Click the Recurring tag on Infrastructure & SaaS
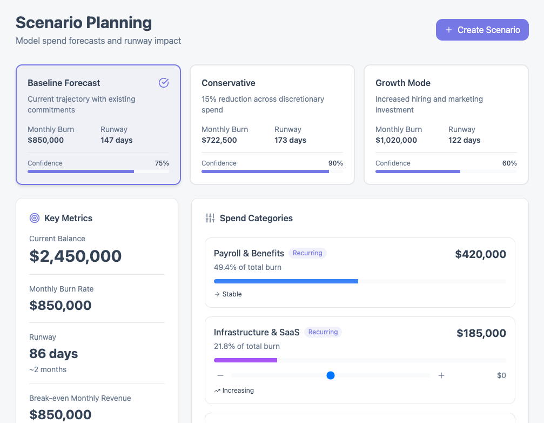Image resolution: width=544 pixels, height=423 pixels. 323,332
